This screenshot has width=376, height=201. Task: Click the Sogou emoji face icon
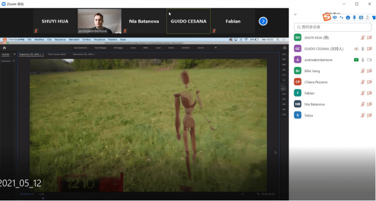pos(348,17)
